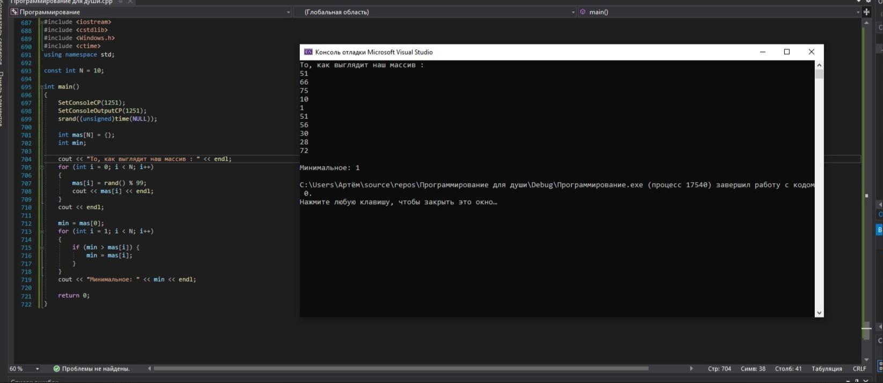Click the split editor window icon
This screenshot has width=883, height=383.
[866, 12]
